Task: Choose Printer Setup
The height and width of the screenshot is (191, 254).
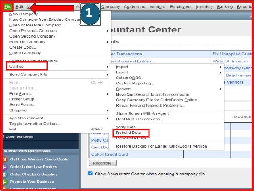Action: tap(23, 99)
